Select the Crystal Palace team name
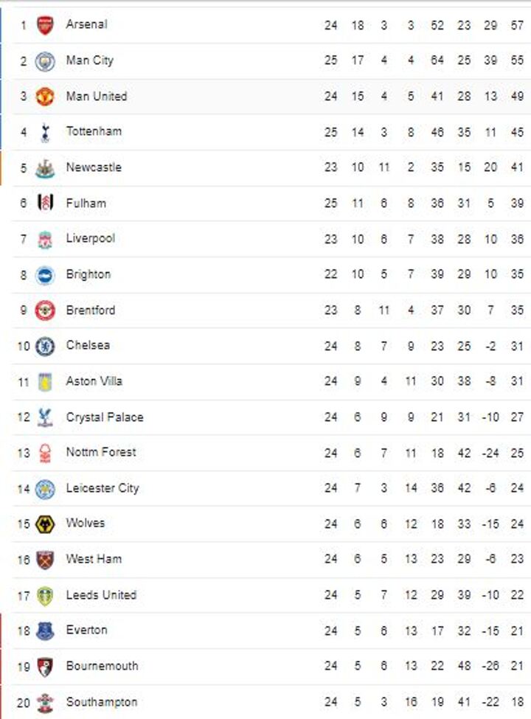Image resolution: width=531 pixels, height=719 pixels. 104,417
